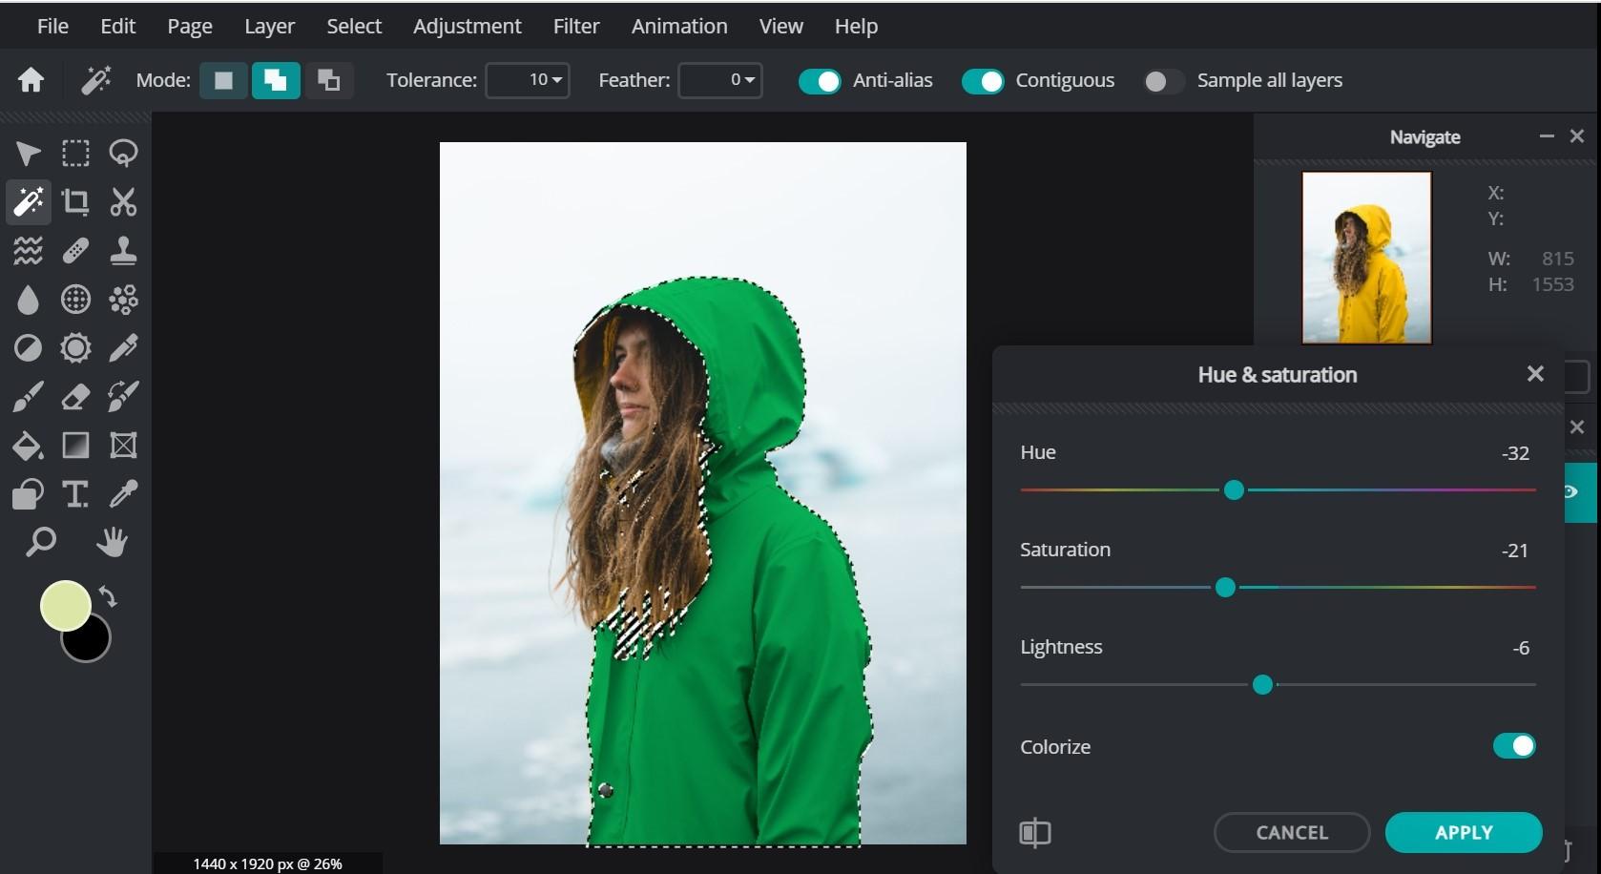
Task: Select the magnifier Zoom tool
Action: 40,542
